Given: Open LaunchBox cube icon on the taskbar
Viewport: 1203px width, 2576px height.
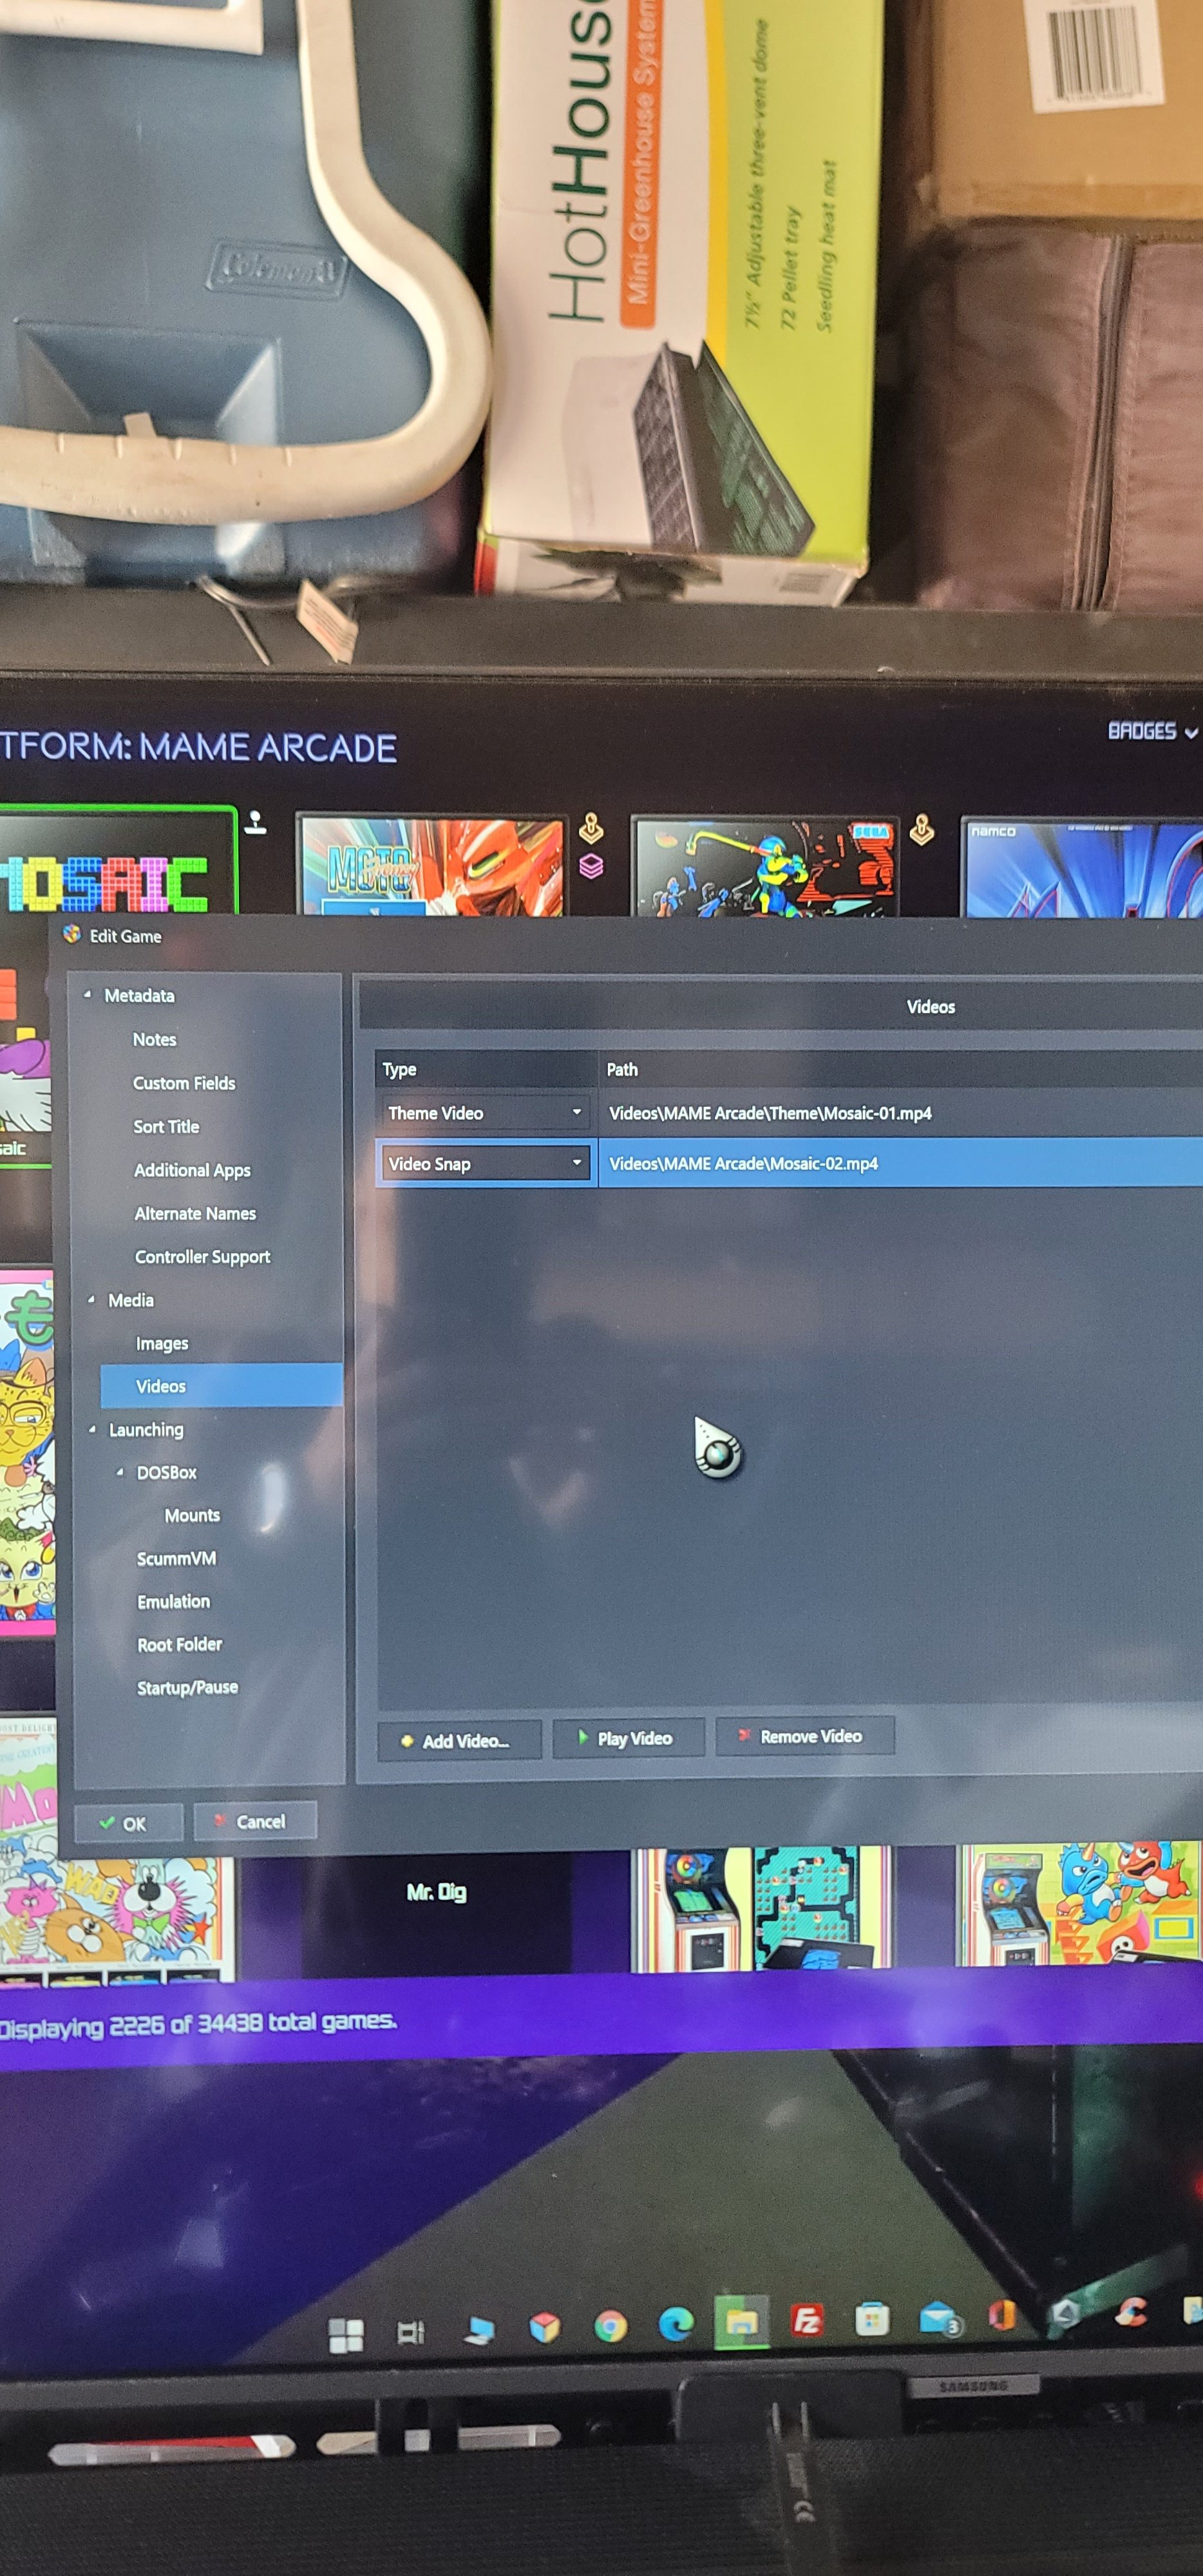Looking at the screenshot, I should click(545, 2328).
